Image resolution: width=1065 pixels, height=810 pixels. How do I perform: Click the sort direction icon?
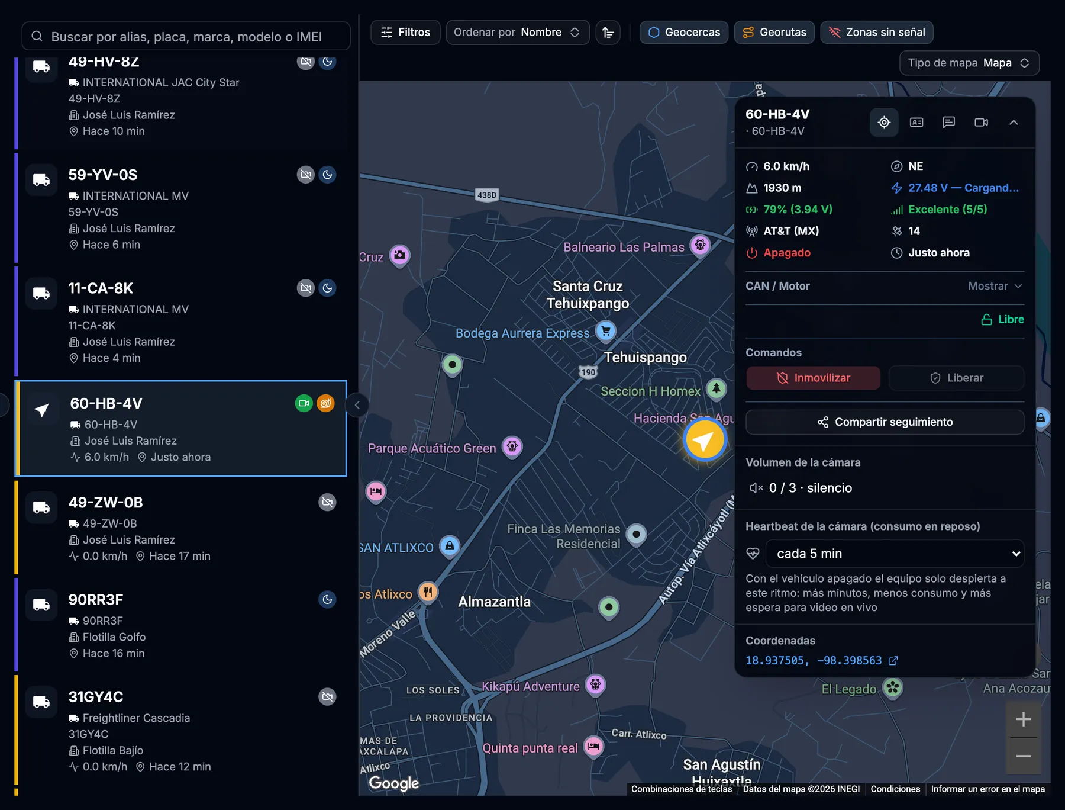608,33
